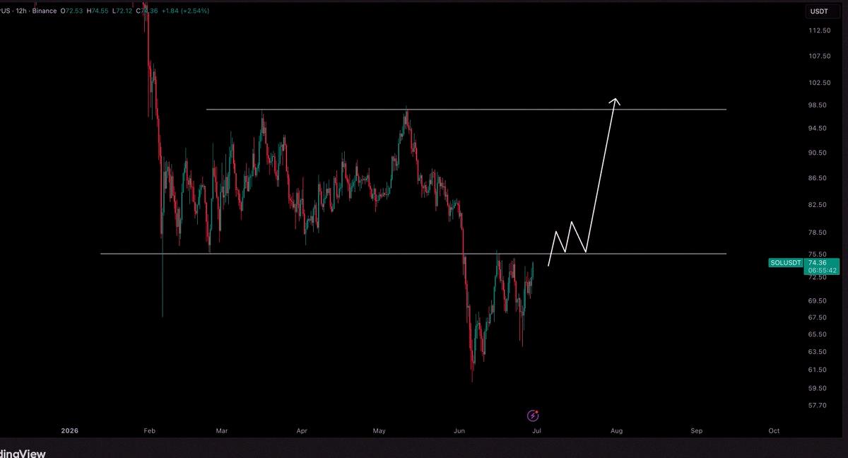Select the SOLUSDT symbol label
Screen dimensions: 848x458
click(x=785, y=263)
